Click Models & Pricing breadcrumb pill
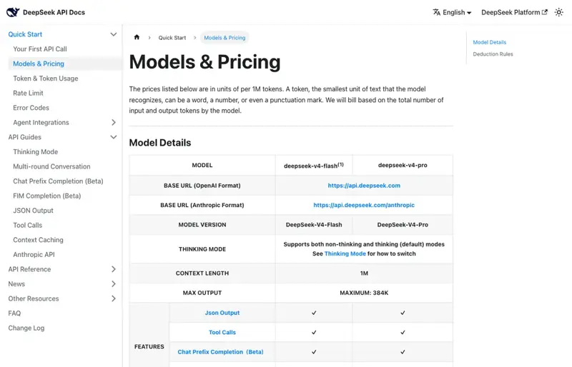Image resolution: width=572 pixels, height=367 pixels. [225, 38]
